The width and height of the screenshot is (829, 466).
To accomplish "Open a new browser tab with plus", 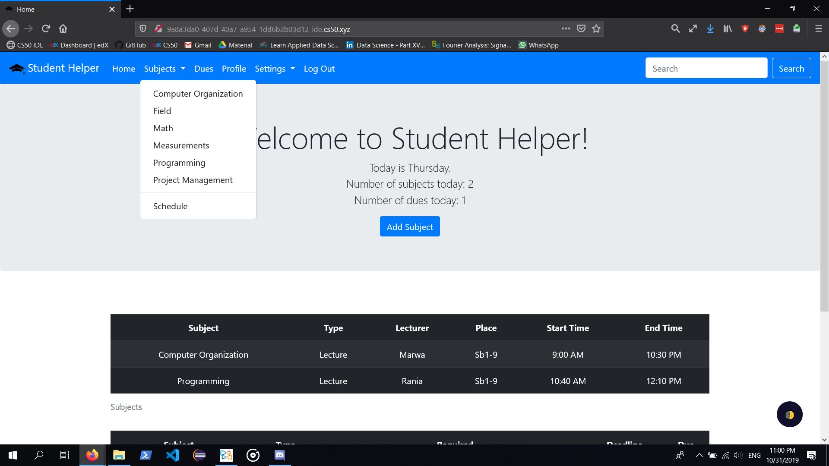I will point(130,9).
